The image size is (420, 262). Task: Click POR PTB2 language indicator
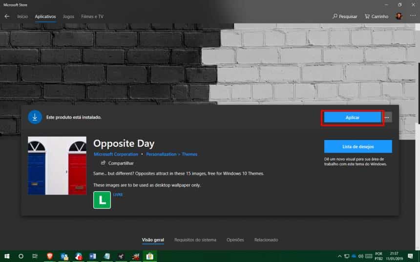379,256
